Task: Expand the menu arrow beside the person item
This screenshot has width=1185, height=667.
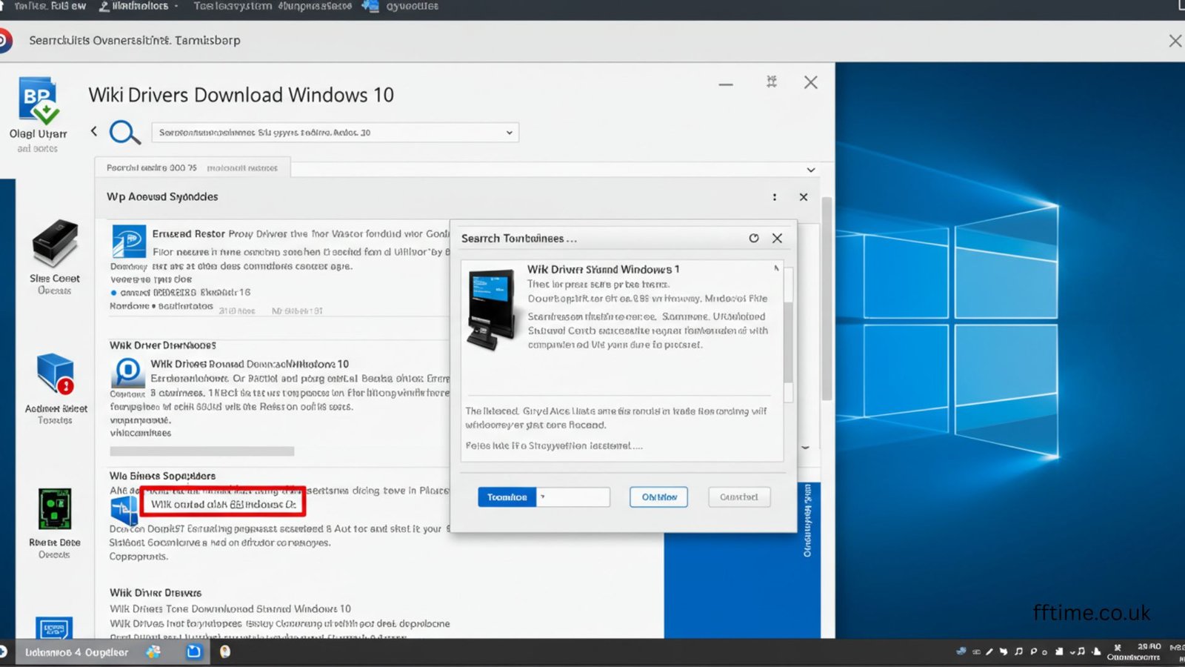Action: pyautogui.click(x=176, y=6)
